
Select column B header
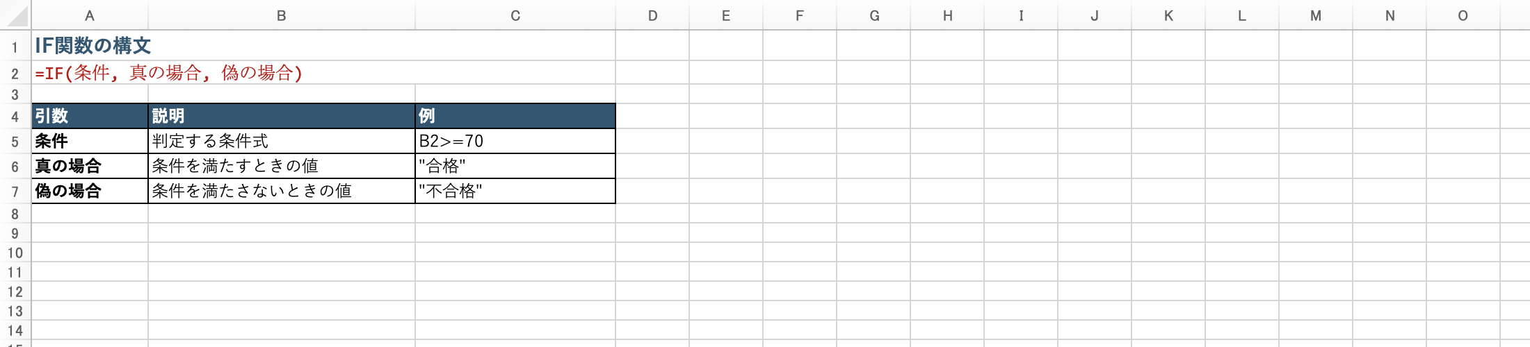coord(281,15)
